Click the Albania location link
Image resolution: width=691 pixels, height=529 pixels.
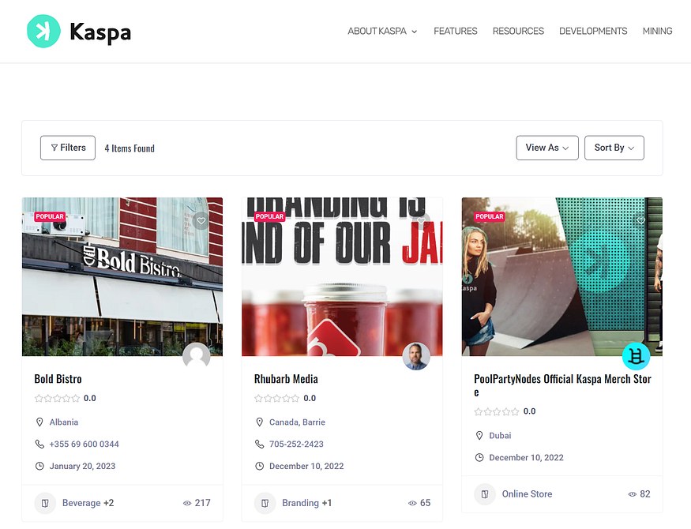(64, 422)
